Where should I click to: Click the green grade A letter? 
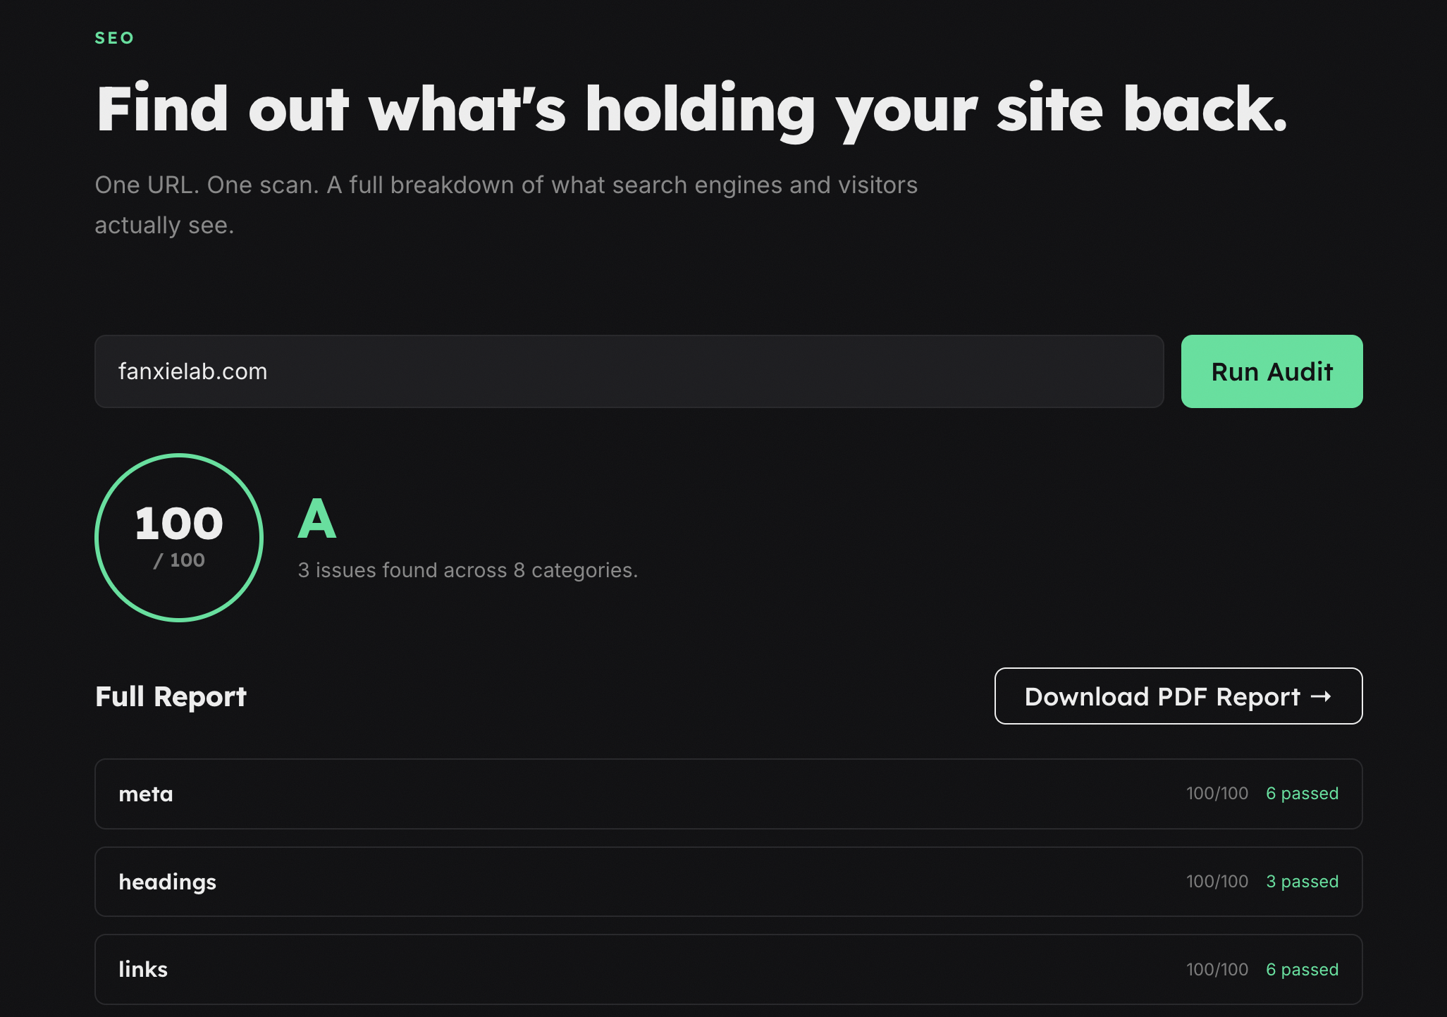coord(317,519)
